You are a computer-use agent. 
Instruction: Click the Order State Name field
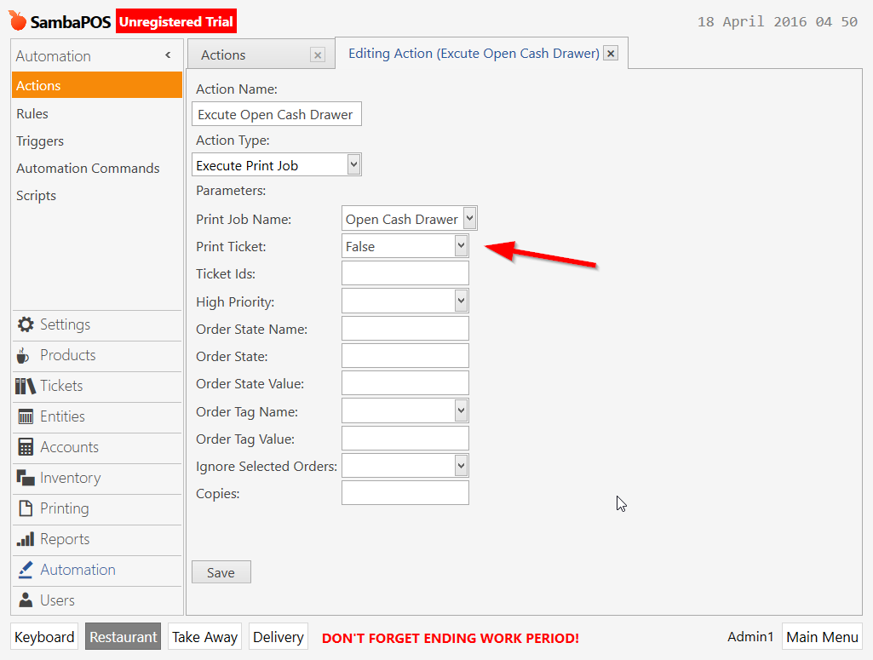(x=405, y=329)
